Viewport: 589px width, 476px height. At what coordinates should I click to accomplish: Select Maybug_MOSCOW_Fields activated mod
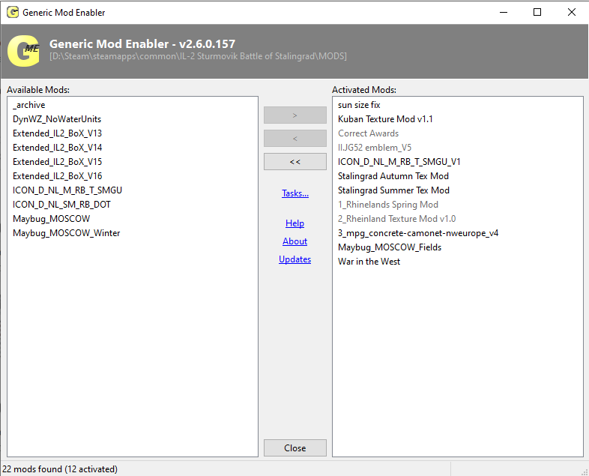(x=390, y=247)
